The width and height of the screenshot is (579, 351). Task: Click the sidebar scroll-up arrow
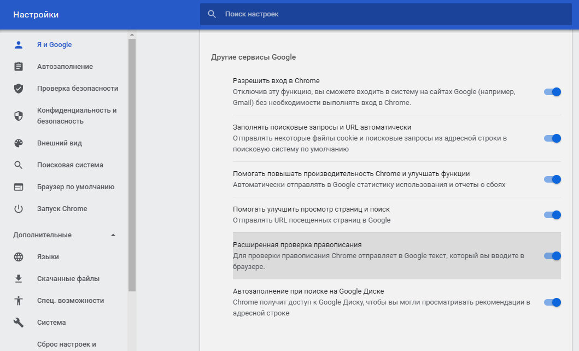pyautogui.click(x=132, y=34)
